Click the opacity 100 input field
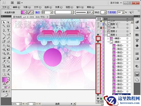The image size is (141, 106). pyautogui.click(x=120, y=12)
